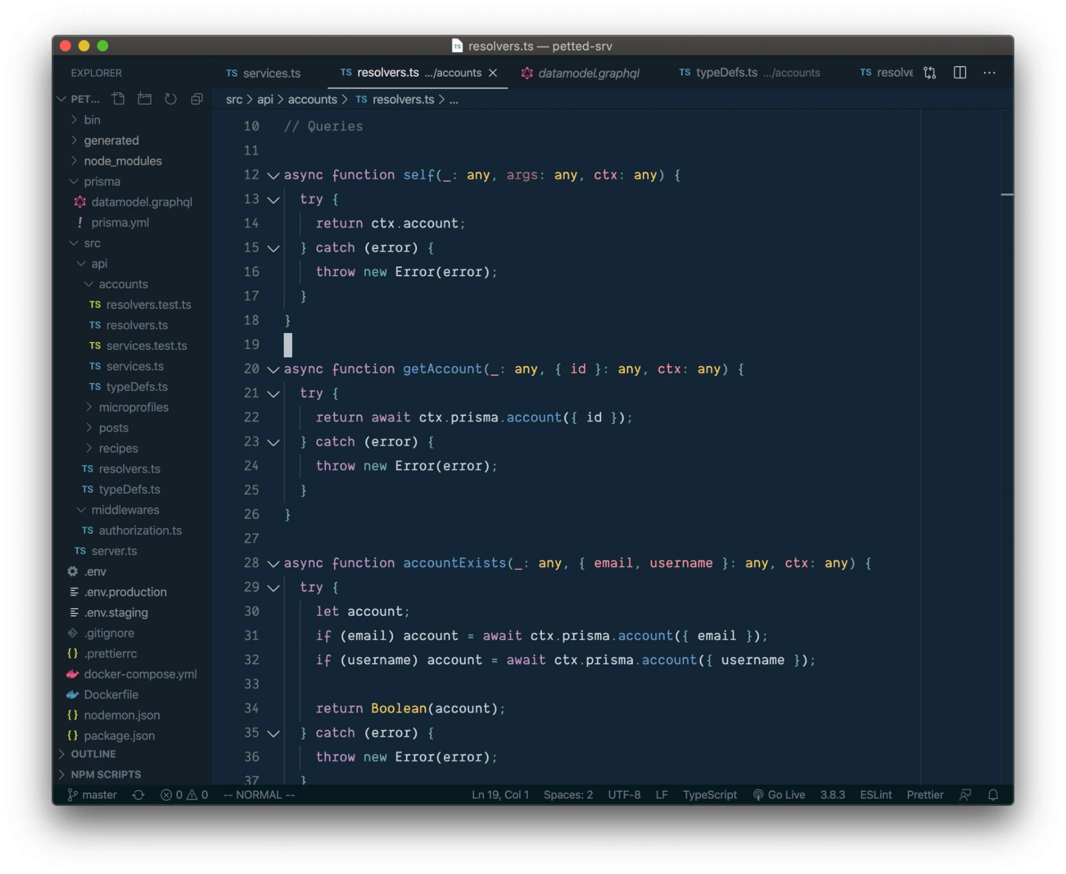The height and width of the screenshot is (874, 1066).
Task: Fold accountExists function at line 28
Action: tap(273, 564)
